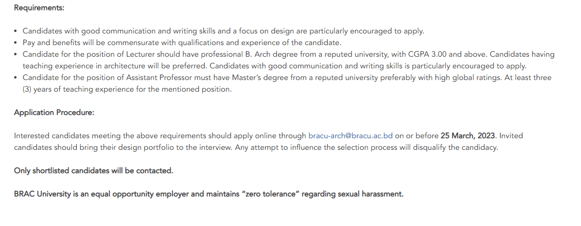Click the Assistant Professor requirement bullet text
The height and width of the screenshot is (226, 581).
287,83
